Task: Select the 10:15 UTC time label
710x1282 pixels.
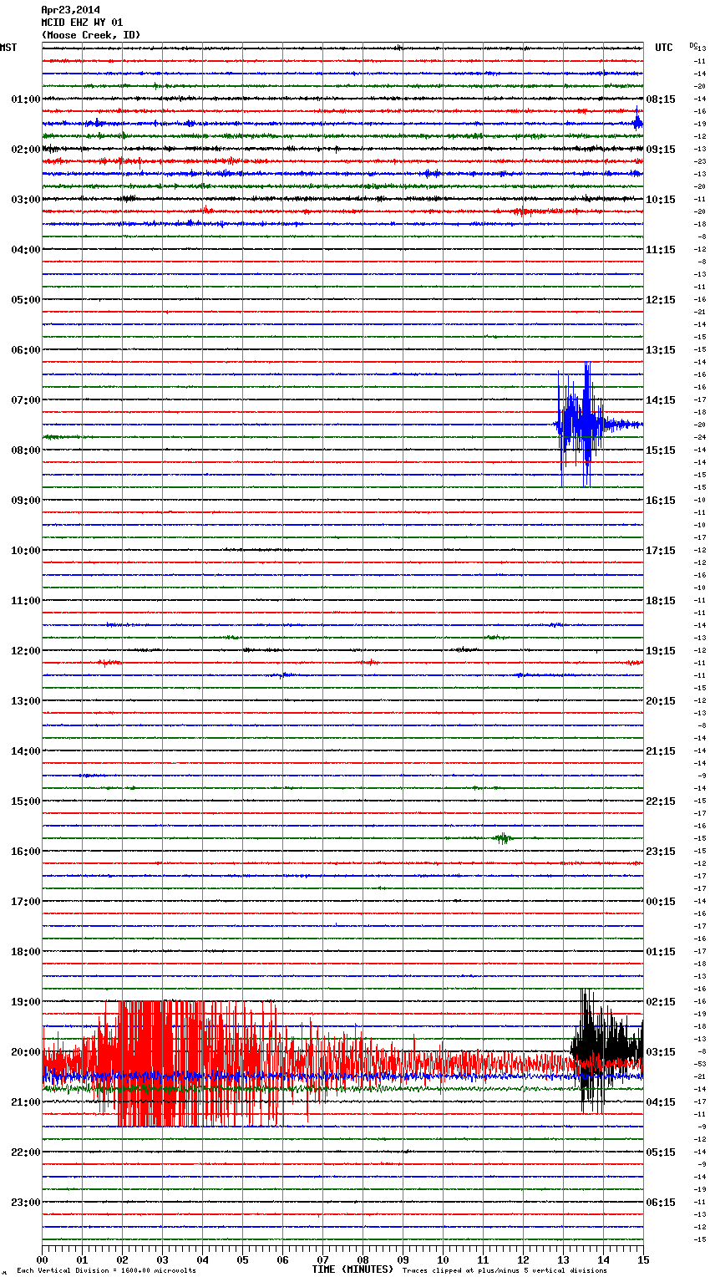Action: [x=661, y=200]
